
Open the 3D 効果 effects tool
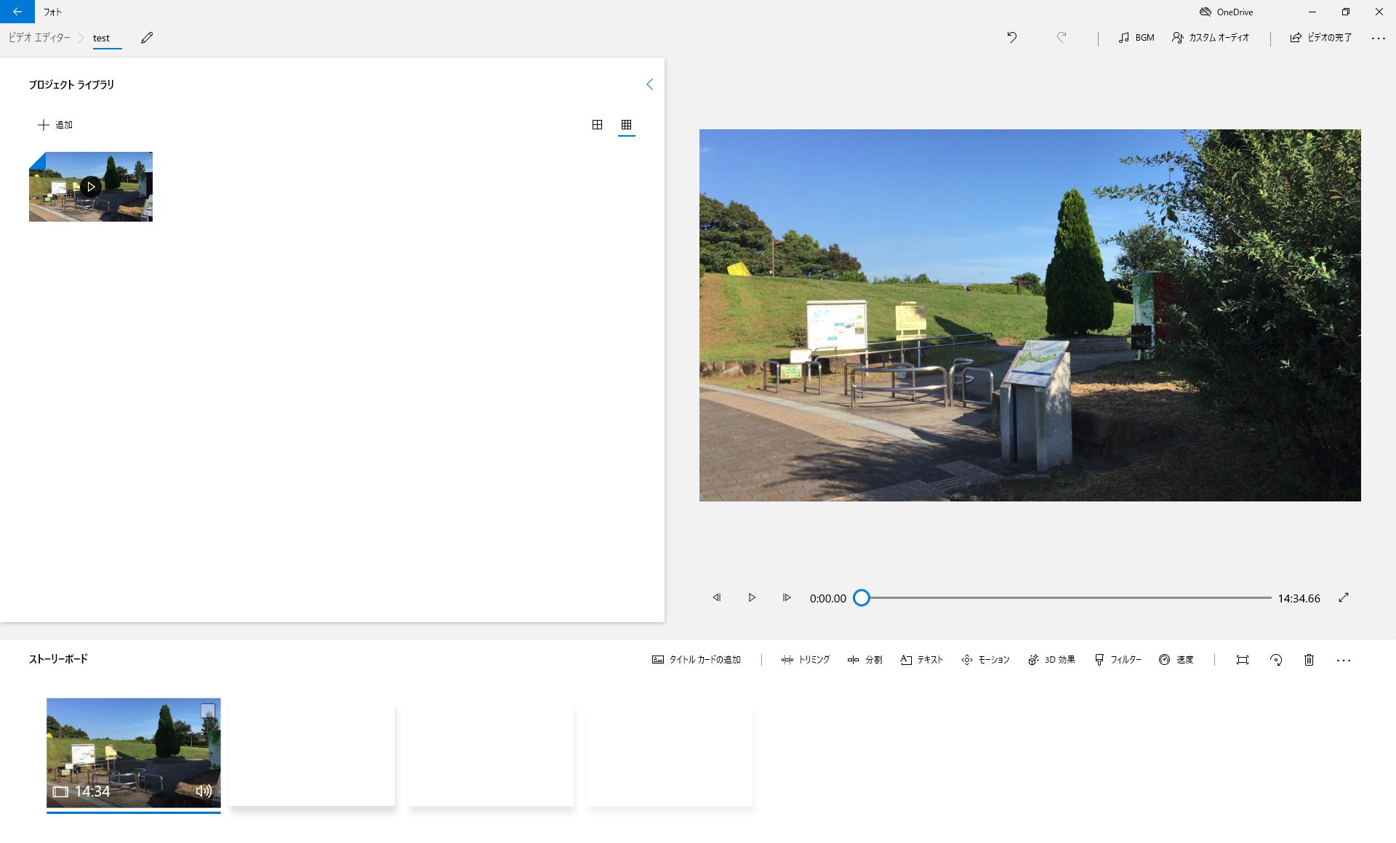[1051, 660]
